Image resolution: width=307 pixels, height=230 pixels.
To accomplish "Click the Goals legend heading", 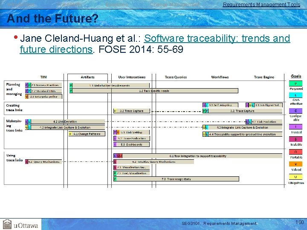I will [296, 76].
